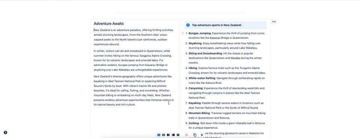Click the blue info panel icon
This screenshot has height=138, width=360.
click(188, 25)
